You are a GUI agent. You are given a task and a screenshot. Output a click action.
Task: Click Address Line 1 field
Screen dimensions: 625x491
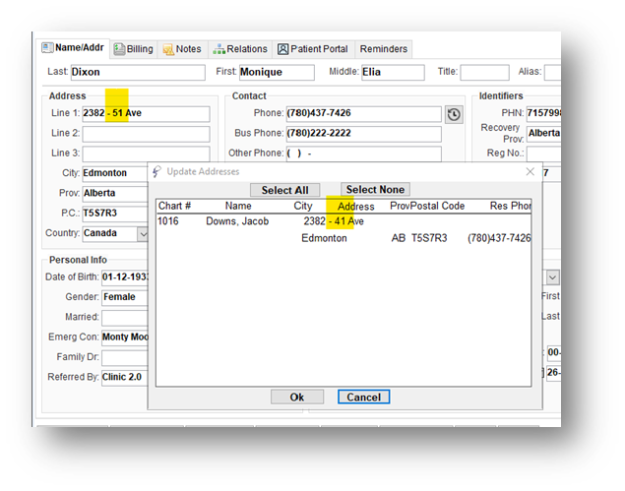tap(146, 114)
